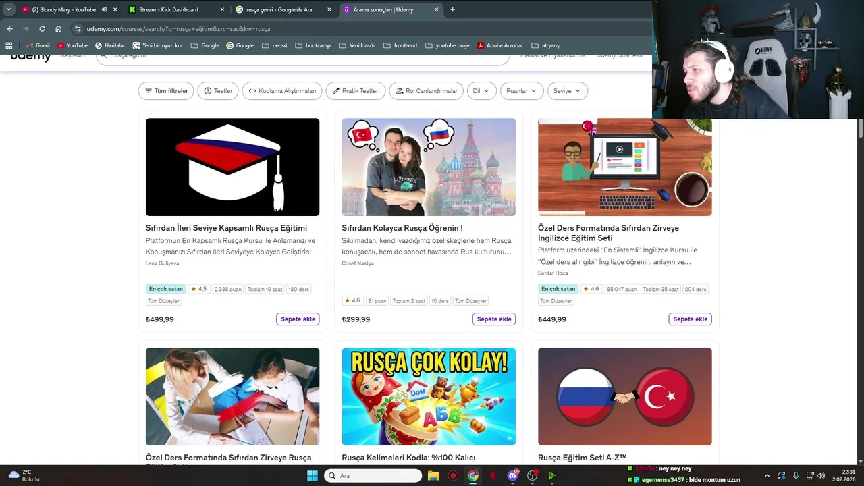Open the clock showing 22:31

[845, 476]
